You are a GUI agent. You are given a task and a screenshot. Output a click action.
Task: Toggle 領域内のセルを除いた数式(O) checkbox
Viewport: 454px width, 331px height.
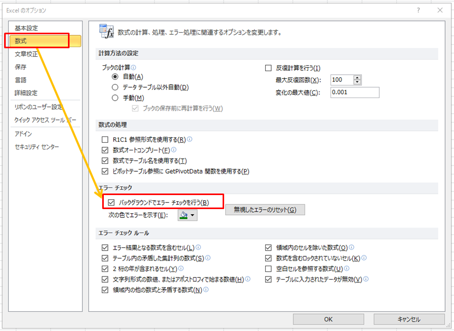tap(268, 247)
